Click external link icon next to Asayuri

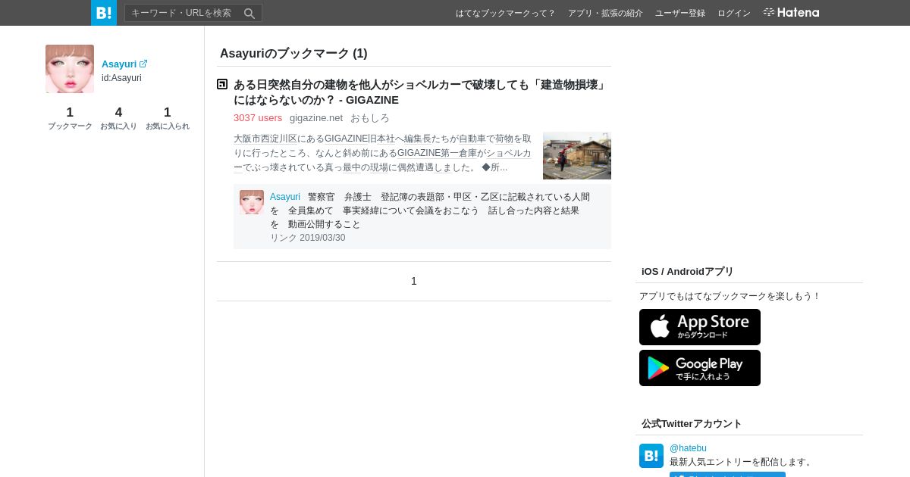pos(143,64)
